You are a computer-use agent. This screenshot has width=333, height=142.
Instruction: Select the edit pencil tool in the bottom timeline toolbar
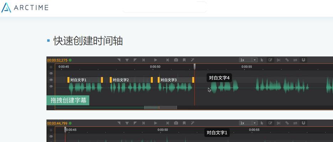click(270, 123)
